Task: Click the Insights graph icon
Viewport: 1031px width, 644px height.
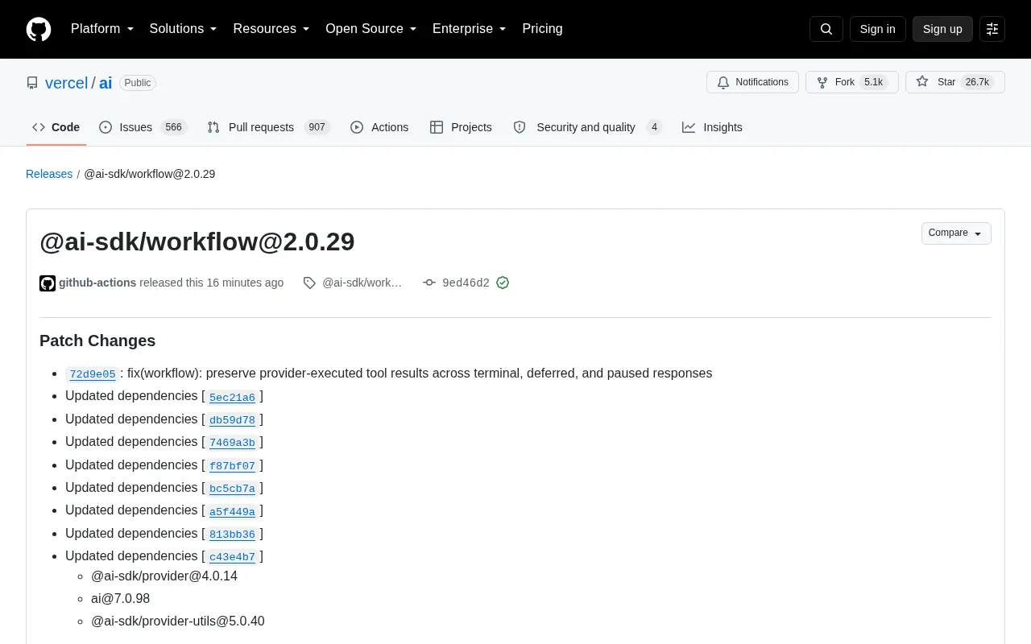Action: 689,127
